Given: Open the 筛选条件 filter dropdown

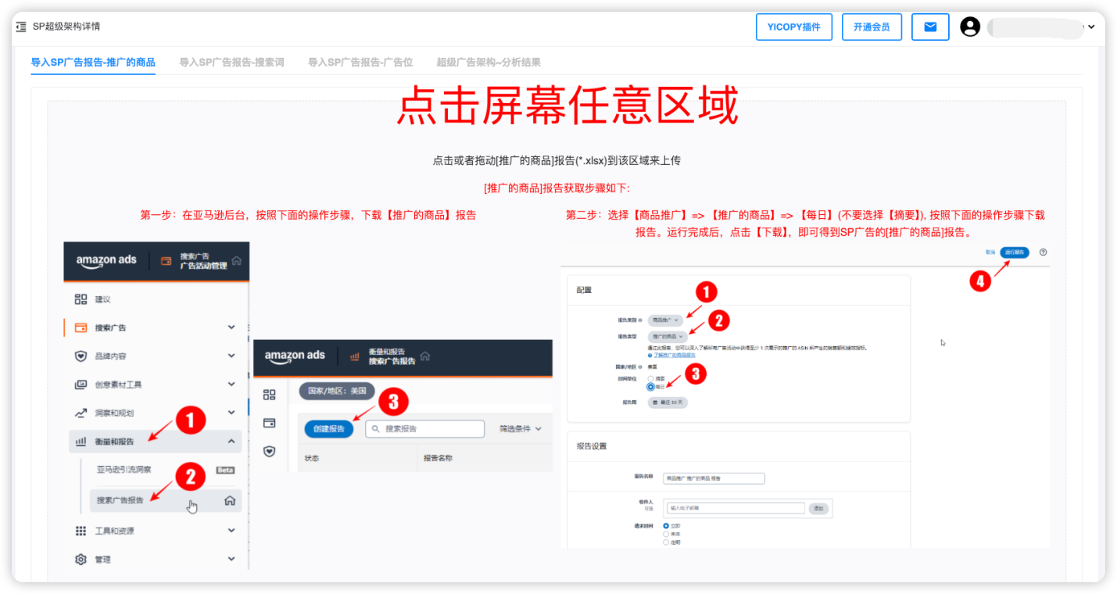Looking at the screenshot, I should 521,429.
